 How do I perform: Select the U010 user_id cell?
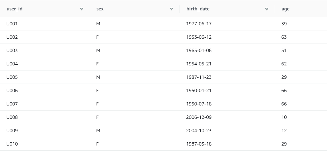[12, 144]
